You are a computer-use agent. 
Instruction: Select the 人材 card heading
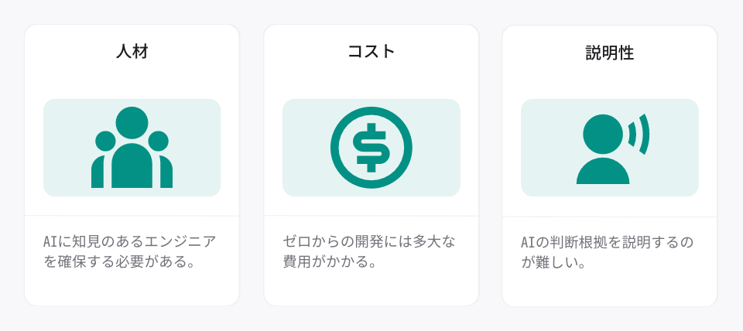(x=132, y=51)
